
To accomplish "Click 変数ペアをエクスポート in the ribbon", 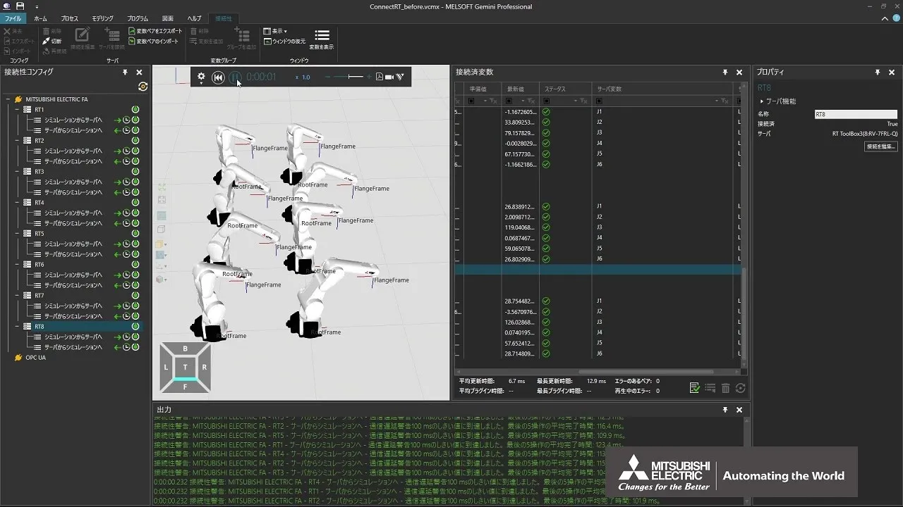I will coord(155,32).
